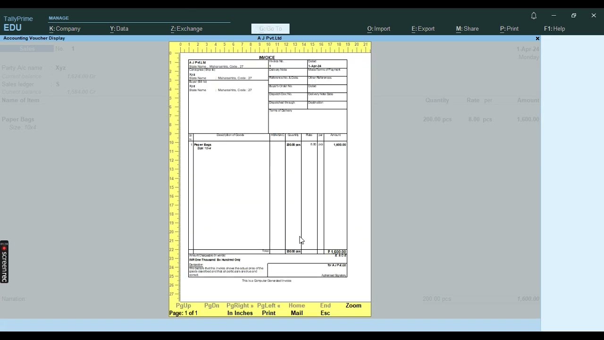This screenshot has height=340, width=604.
Task: Click PgLeft in preview footer
Action: click(268, 306)
